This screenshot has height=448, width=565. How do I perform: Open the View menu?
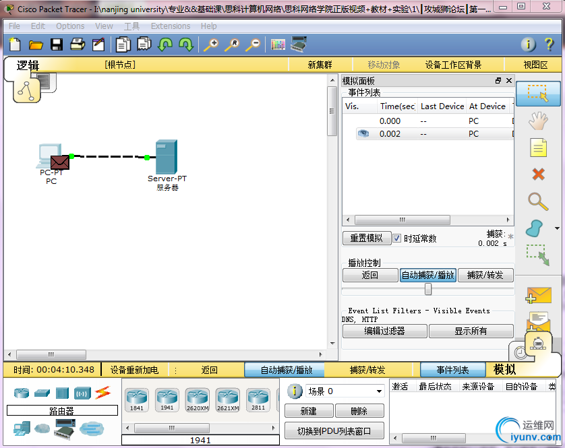104,26
